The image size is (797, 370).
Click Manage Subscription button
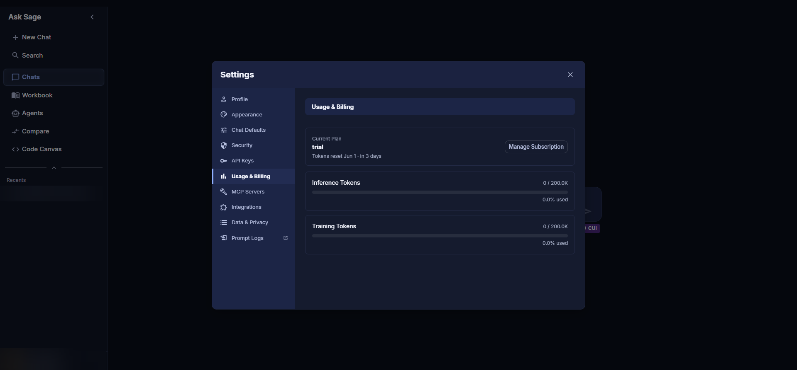(536, 147)
